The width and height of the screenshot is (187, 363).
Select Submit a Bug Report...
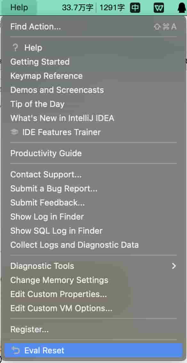93,189
